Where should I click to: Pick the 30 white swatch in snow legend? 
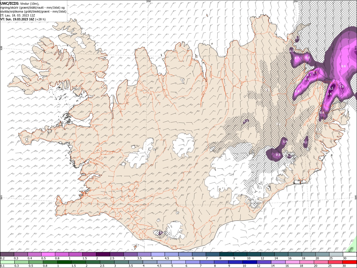click(x=350, y=254)
